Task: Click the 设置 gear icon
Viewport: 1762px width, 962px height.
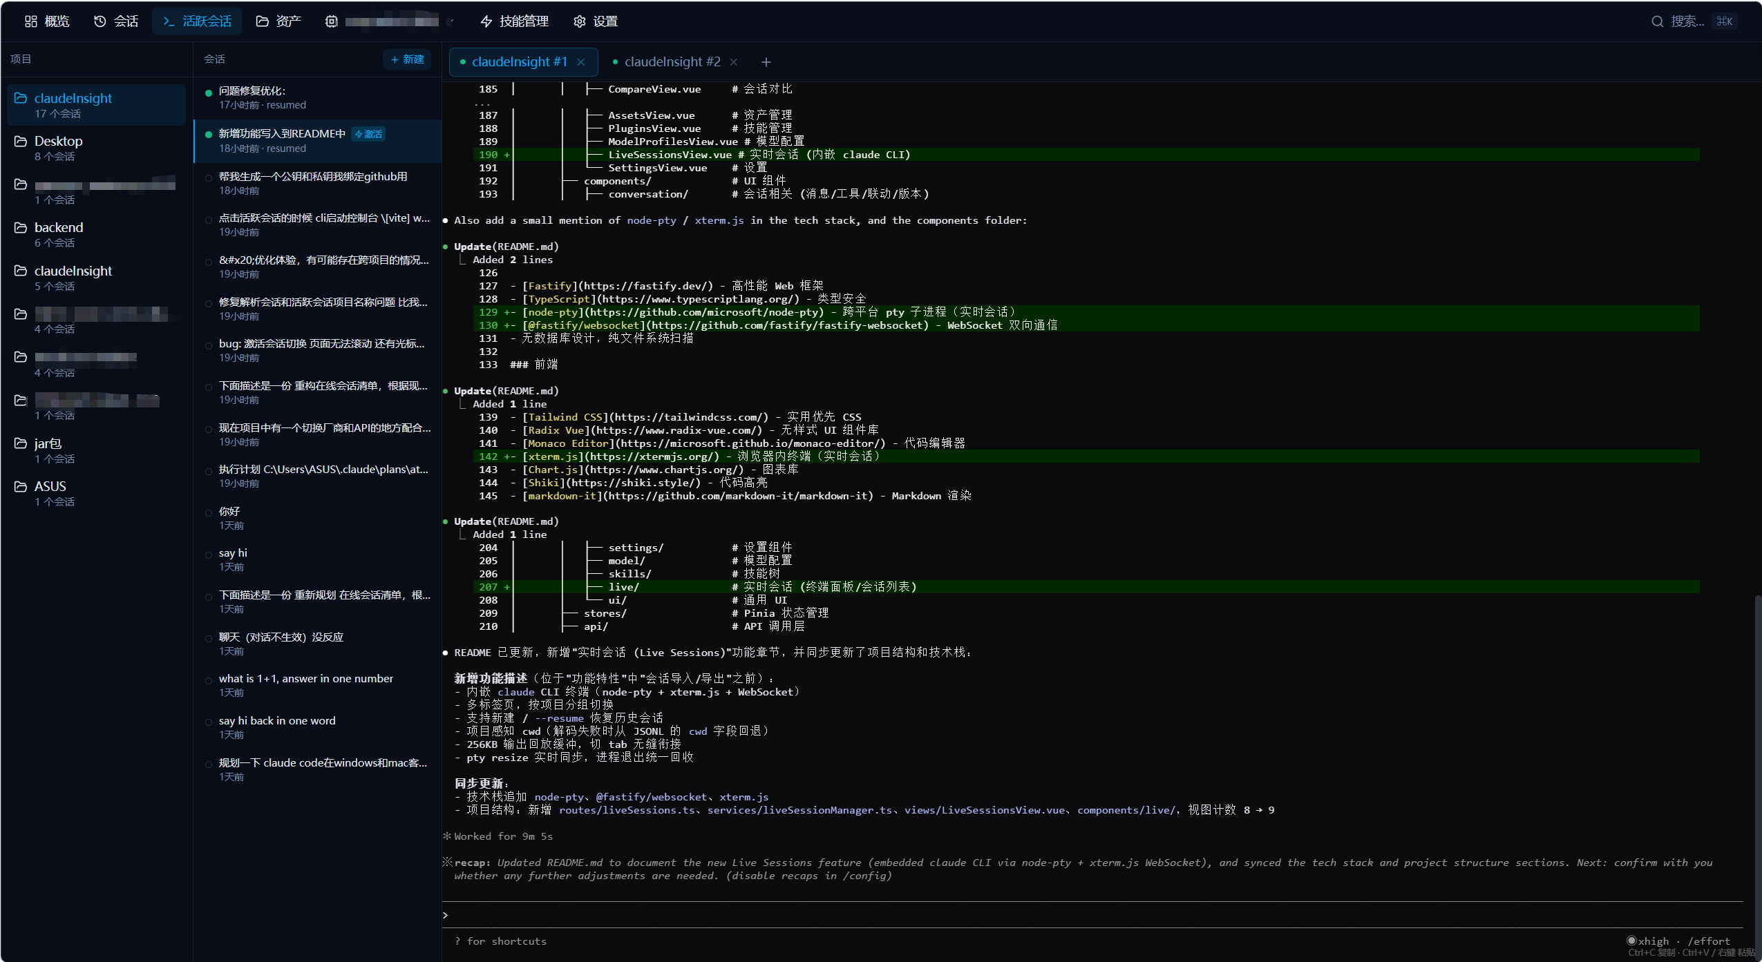Action: 580,21
